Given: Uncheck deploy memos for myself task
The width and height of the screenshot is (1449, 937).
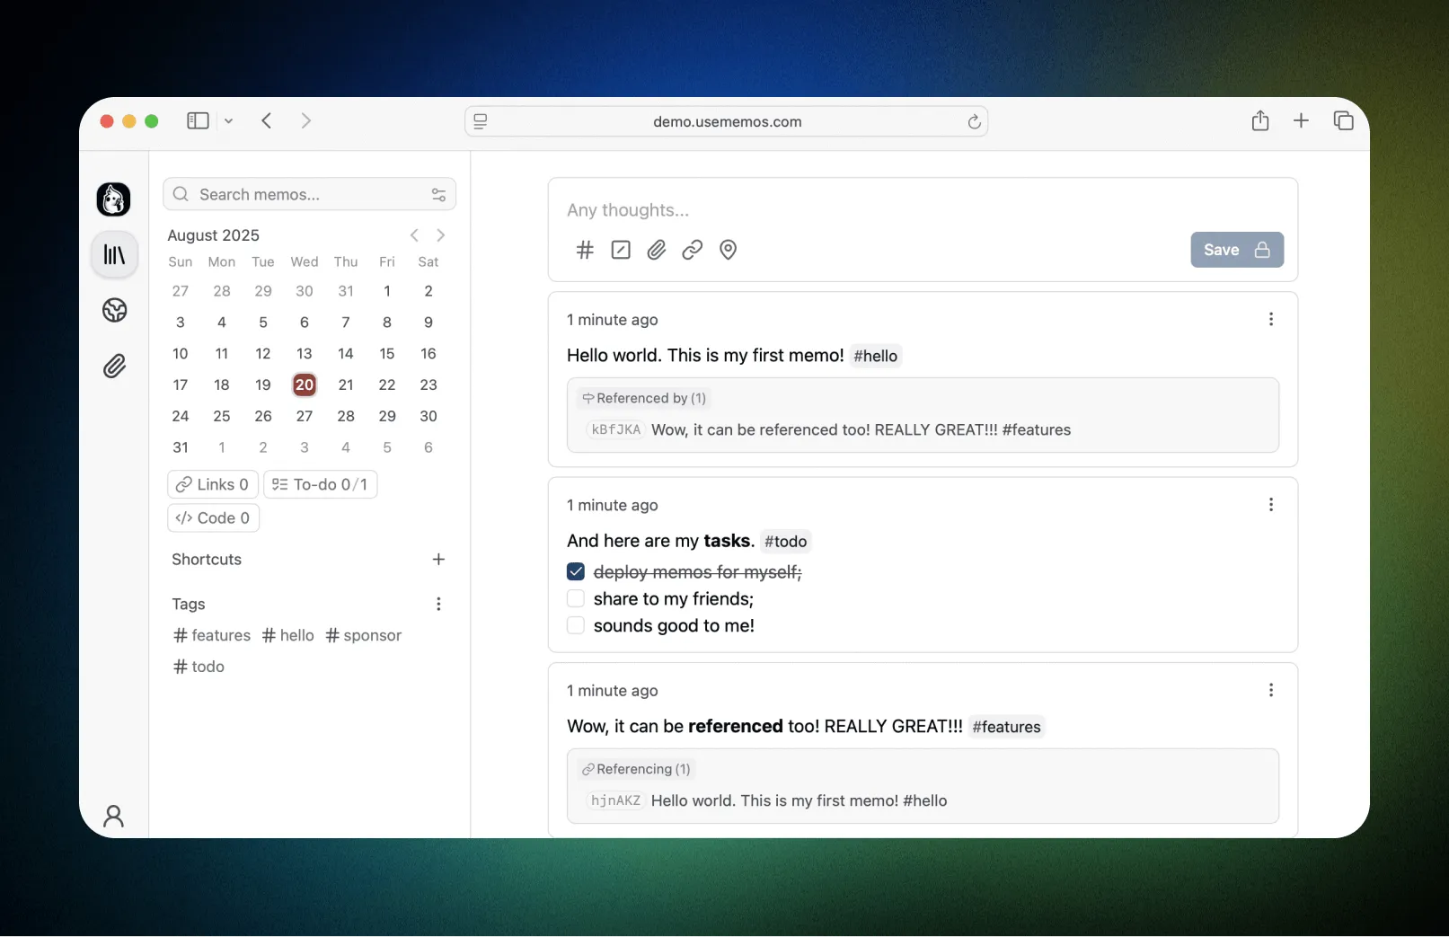Looking at the screenshot, I should tap(576, 571).
